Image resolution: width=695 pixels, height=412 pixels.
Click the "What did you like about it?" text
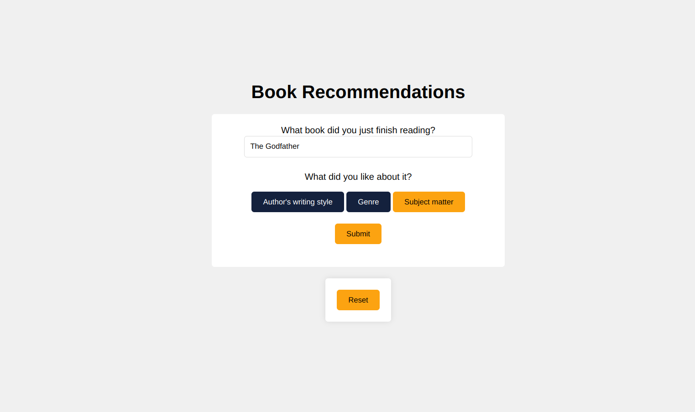point(358,177)
